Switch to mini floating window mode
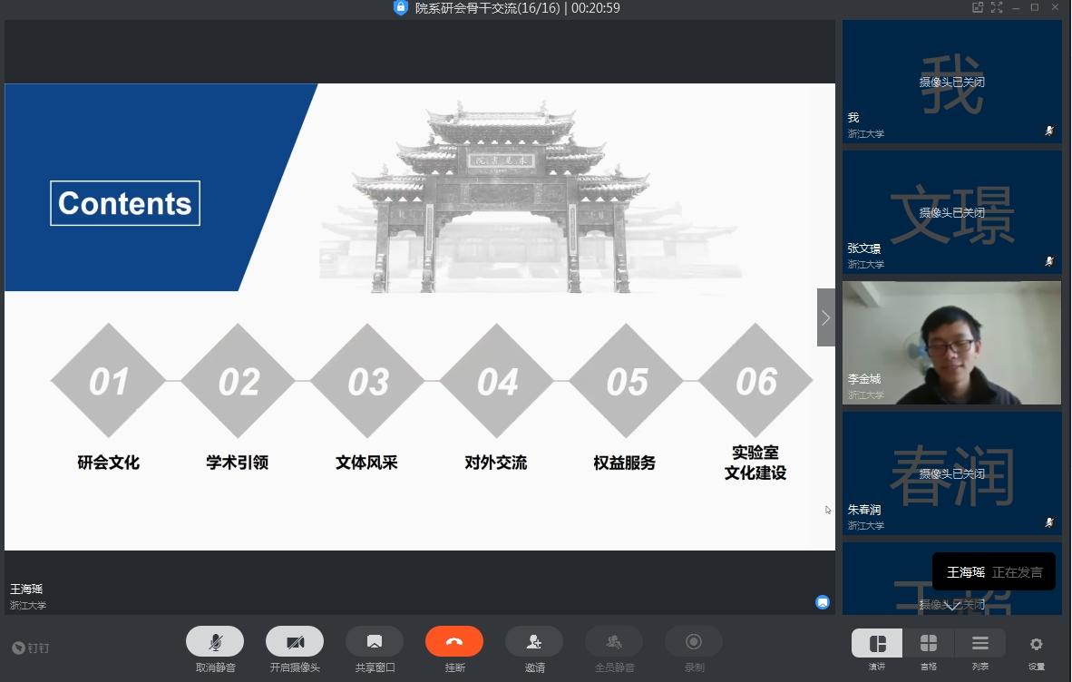 click(978, 8)
